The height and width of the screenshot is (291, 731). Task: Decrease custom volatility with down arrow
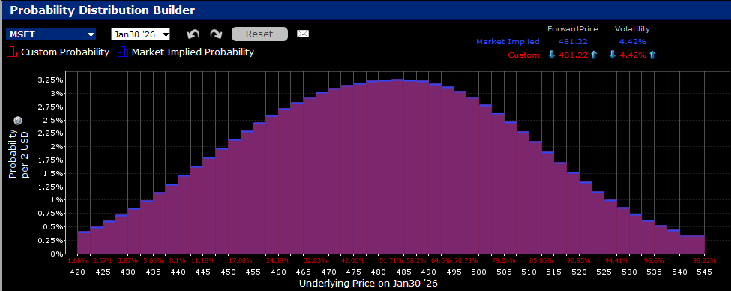pyautogui.click(x=613, y=55)
